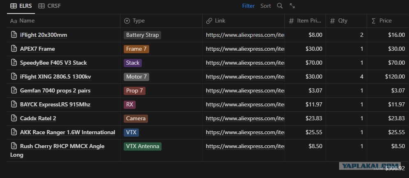409x178 pixels.
Task: Open the Name column header menu
Action: [x=63, y=21]
